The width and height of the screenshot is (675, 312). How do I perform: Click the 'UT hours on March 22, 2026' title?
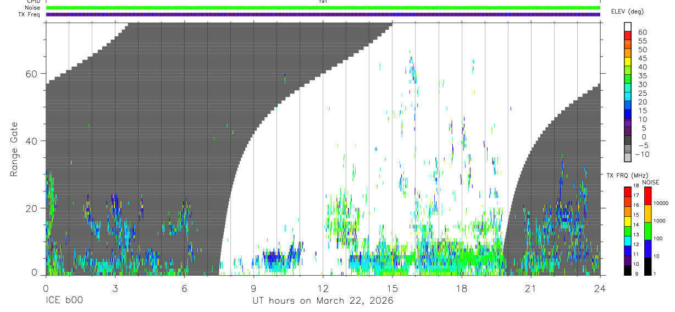[x=323, y=301]
